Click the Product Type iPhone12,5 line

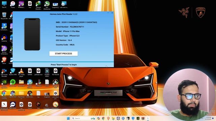[67, 36]
